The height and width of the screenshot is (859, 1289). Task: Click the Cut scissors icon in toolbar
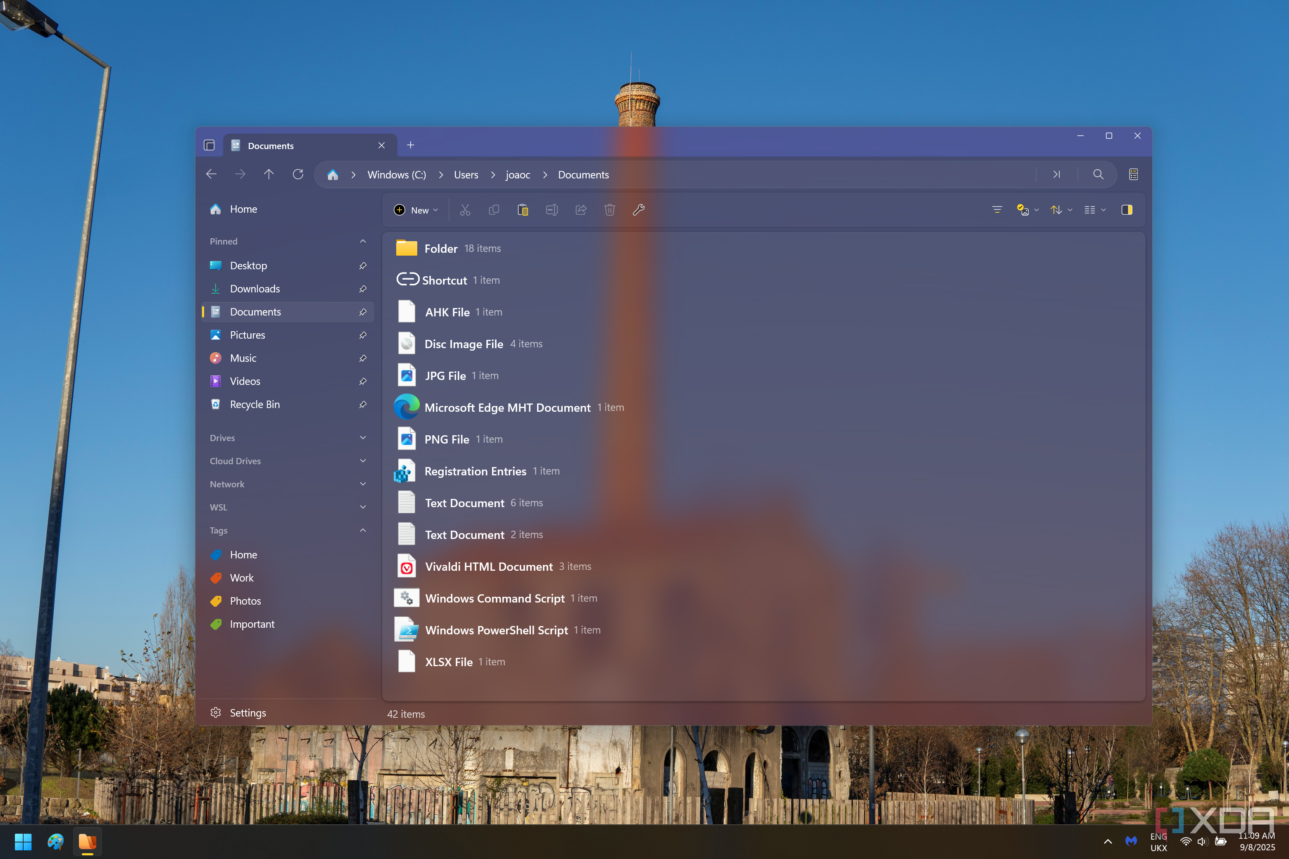point(465,210)
